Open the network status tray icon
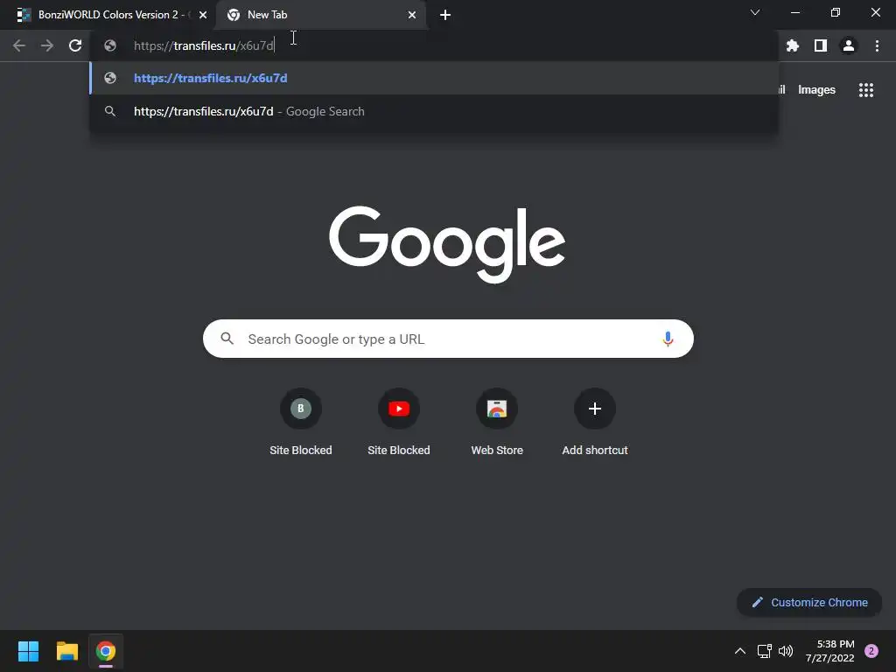The height and width of the screenshot is (672, 896). click(x=764, y=651)
